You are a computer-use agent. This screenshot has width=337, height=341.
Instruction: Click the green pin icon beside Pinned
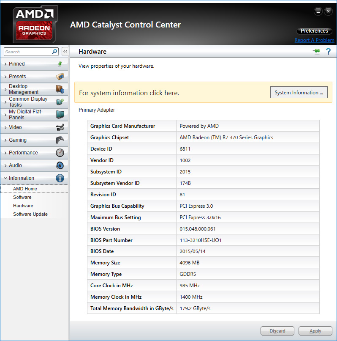[60, 64]
